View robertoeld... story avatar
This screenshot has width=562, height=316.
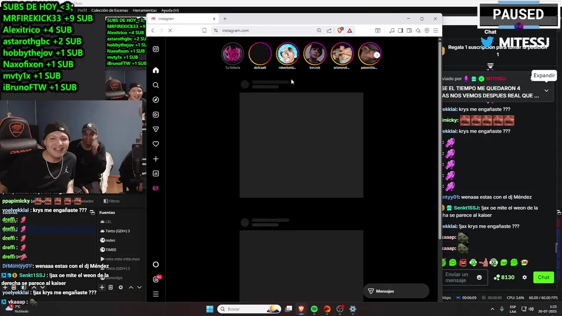point(287,54)
